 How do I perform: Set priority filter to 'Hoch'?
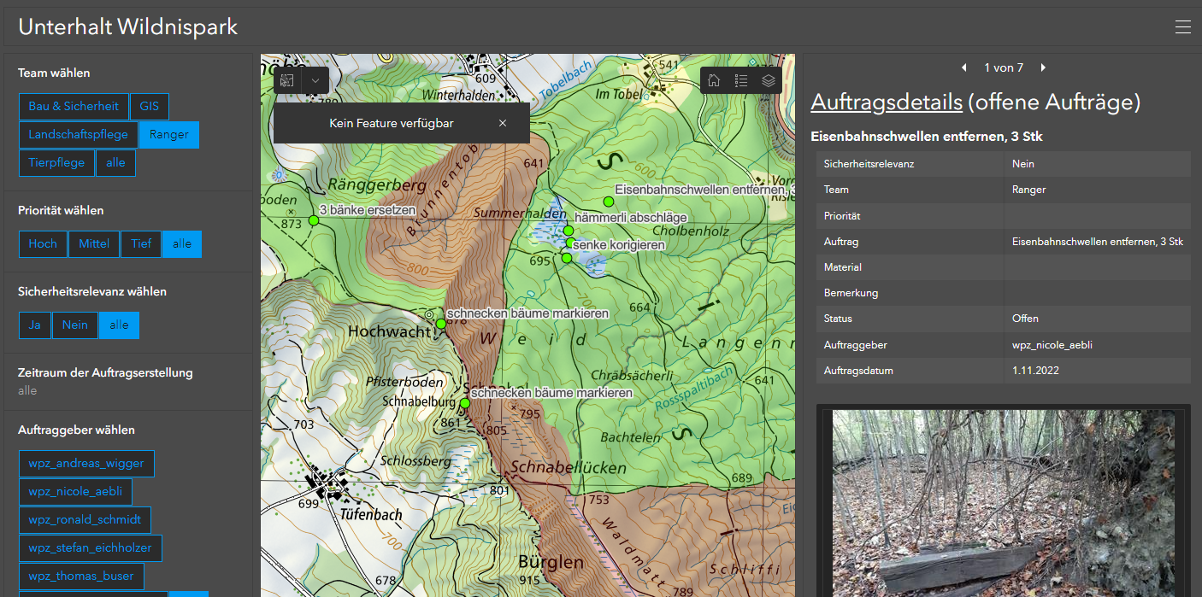(43, 244)
